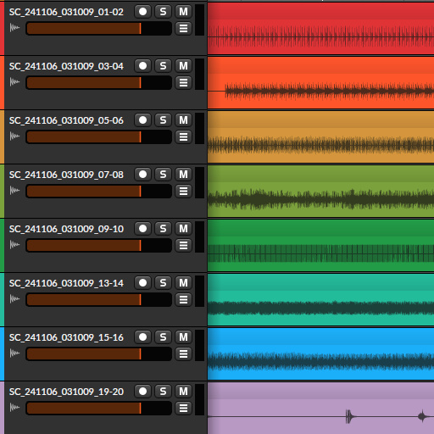Click waveform icon on track 01-02
The width and height of the screenshot is (434, 434).
click(14, 28)
